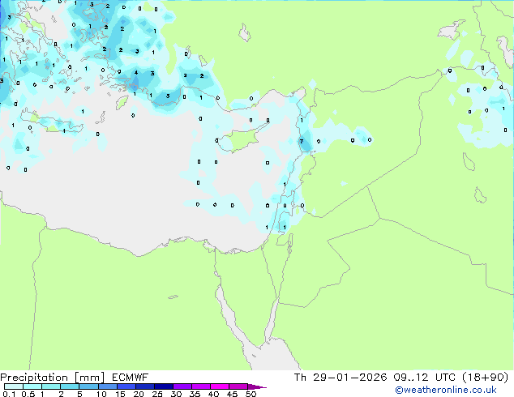The width and height of the screenshot is (514, 397).
Task: Click the '15' legend scale label
Action: coord(120,394)
